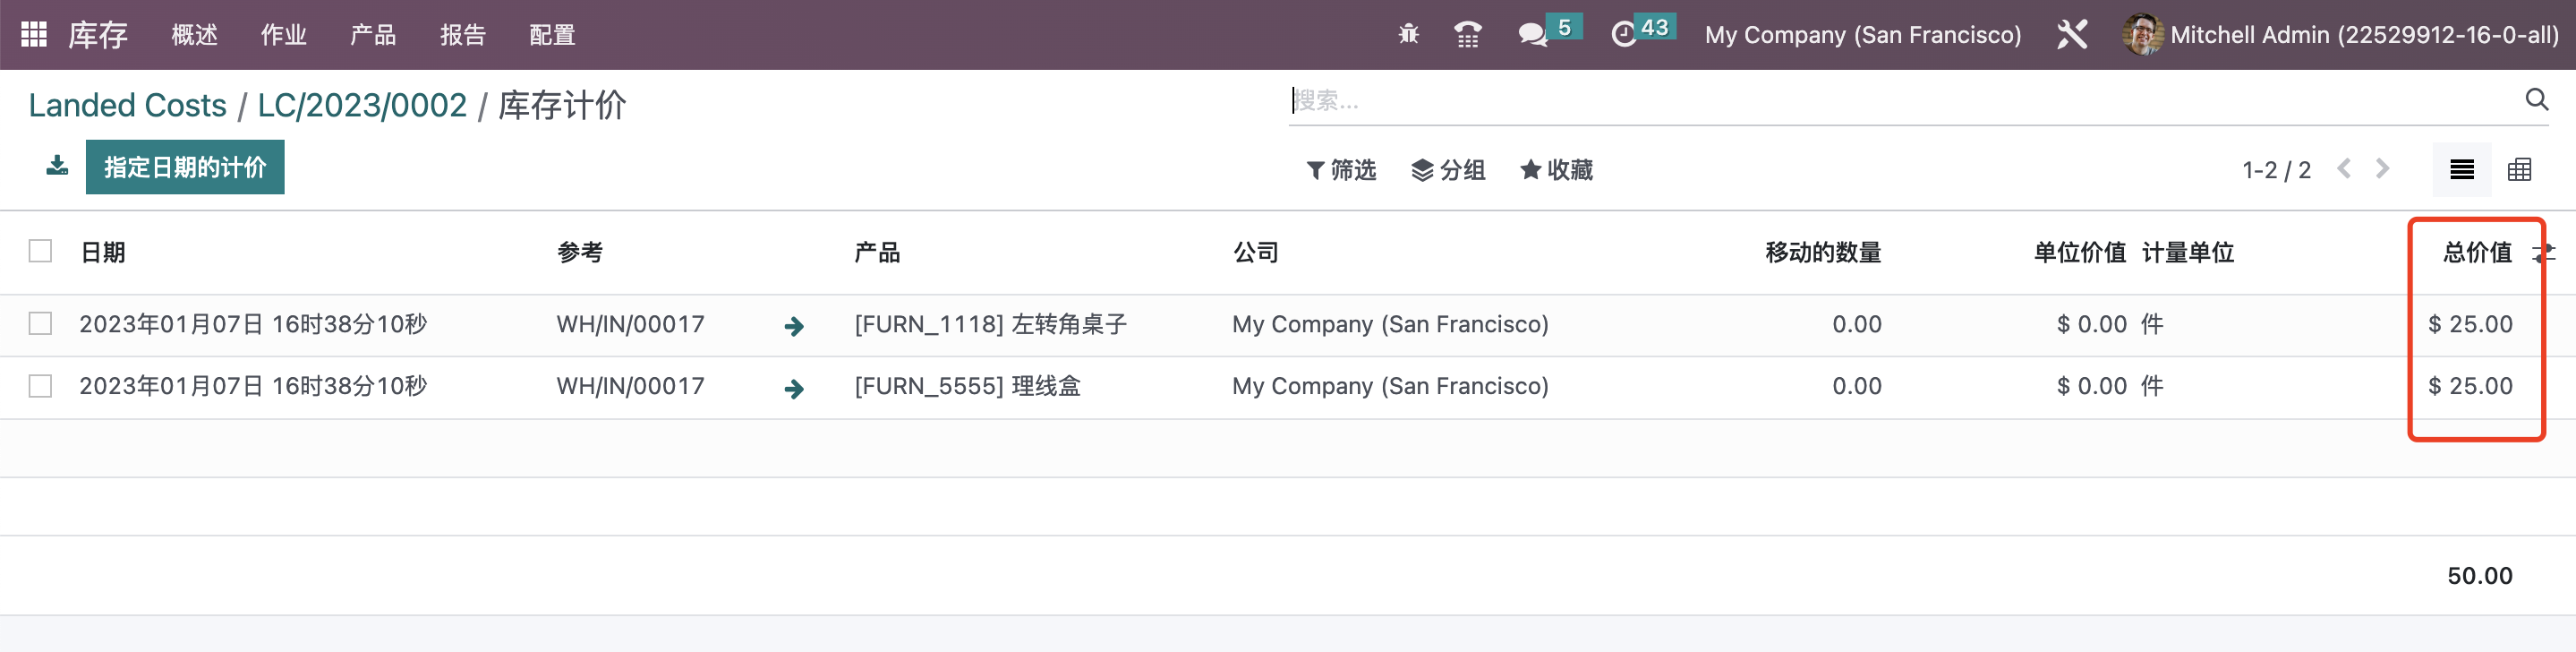Image resolution: width=2576 pixels, height=652 pixels.
Task: Sort by 移动的数量 column header
Action: (x=1823, y=252)
